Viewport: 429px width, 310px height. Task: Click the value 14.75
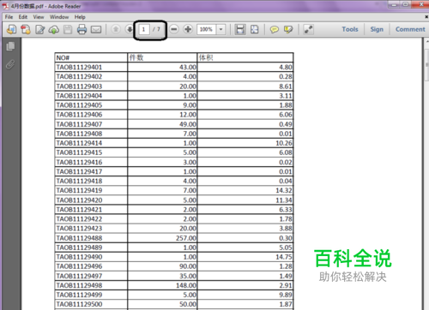(x=284, y=257)
